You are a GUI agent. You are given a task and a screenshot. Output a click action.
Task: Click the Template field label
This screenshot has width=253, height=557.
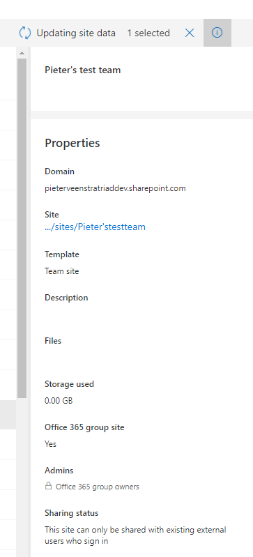coord(62,254)
